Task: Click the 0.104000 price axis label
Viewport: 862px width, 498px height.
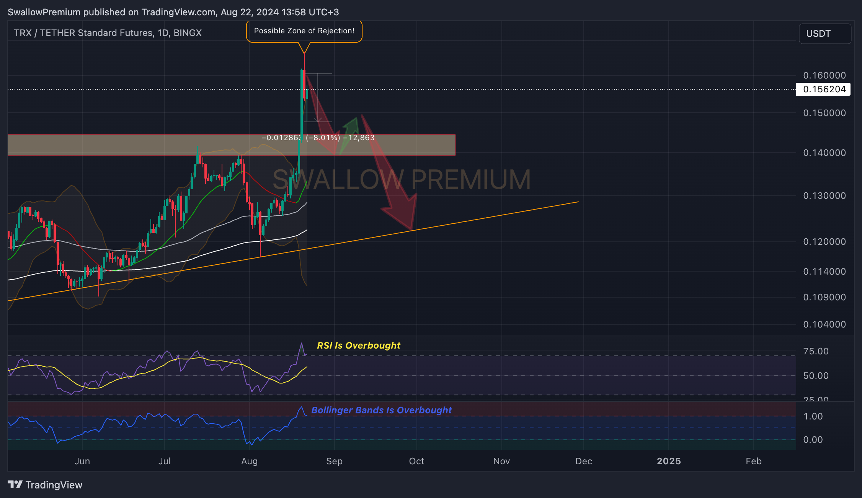Action: coord(824,324)
